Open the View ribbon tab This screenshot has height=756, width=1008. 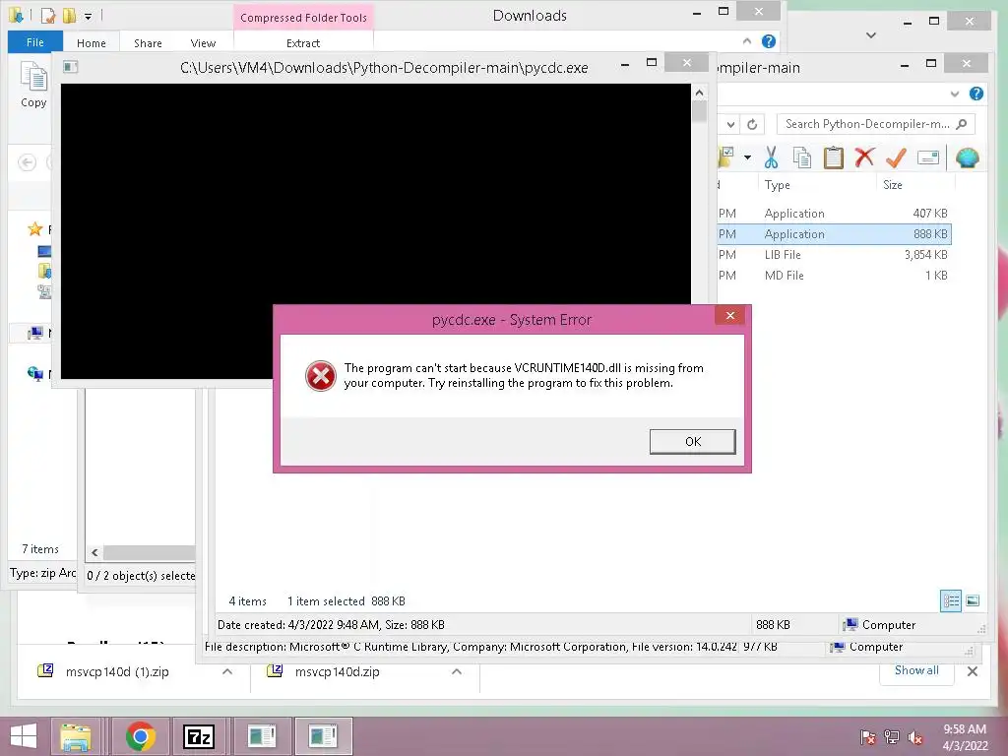203,43
